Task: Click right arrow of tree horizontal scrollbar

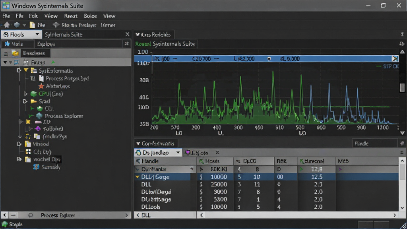Action: pyautogui.click(x=127, y=215)
